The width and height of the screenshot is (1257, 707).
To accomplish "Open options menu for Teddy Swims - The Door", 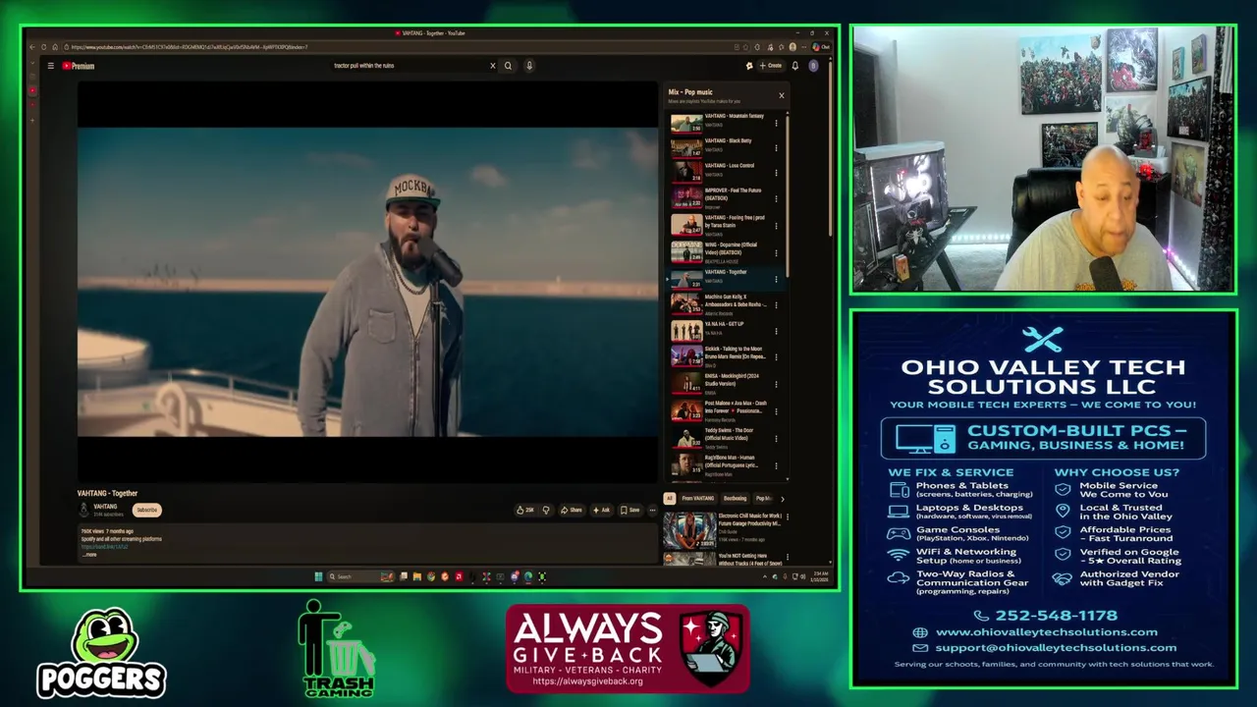I will pyautogui.click(x=776, y=438).
